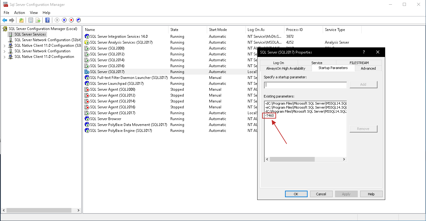Sort by the Process ID column header

pos(304,30)
